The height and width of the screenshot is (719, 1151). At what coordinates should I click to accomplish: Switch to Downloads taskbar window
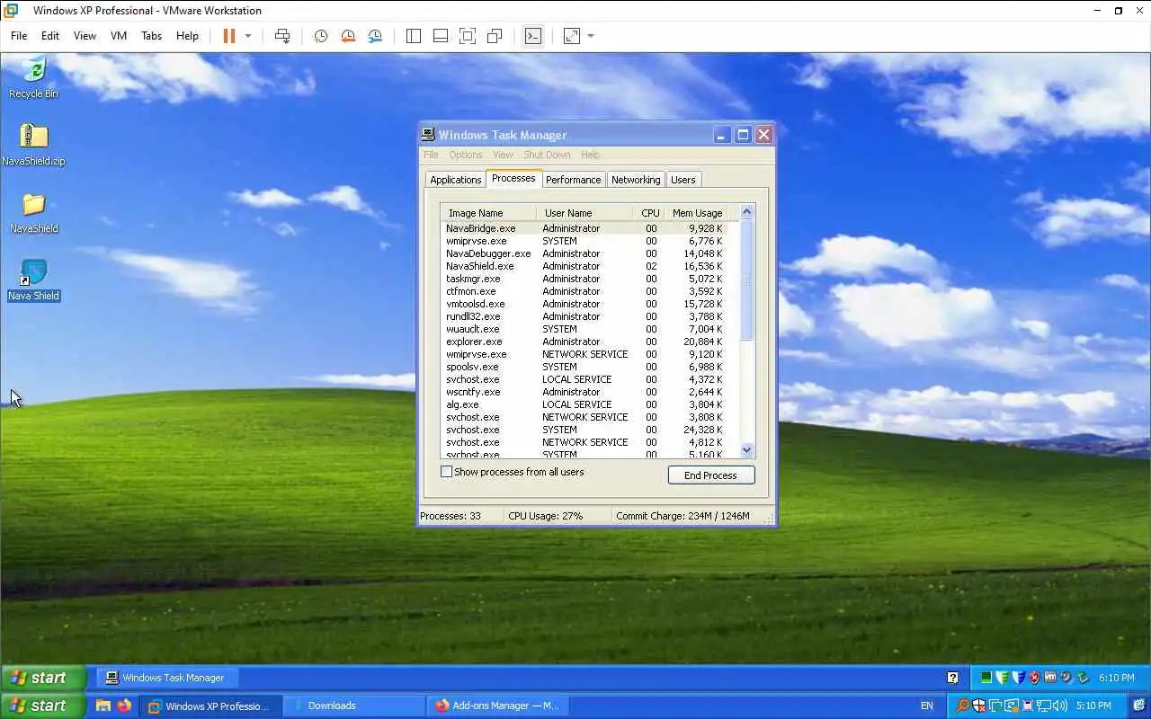[354, 706]
